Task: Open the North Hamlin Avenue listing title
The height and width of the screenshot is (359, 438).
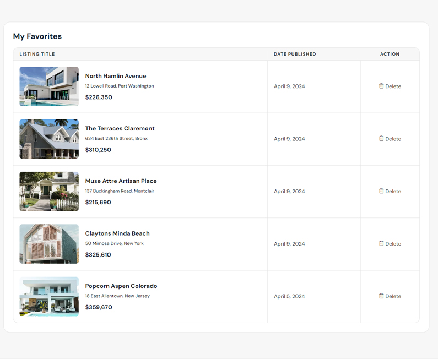Action: [116, 76]
